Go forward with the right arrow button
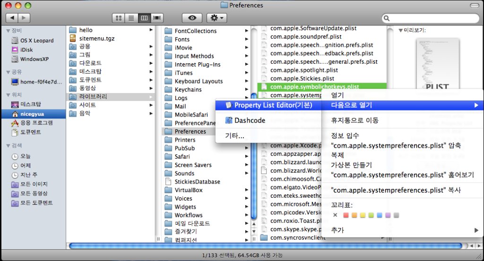Image resolution: width=484 pixels, height=261 pixels. 24,18
